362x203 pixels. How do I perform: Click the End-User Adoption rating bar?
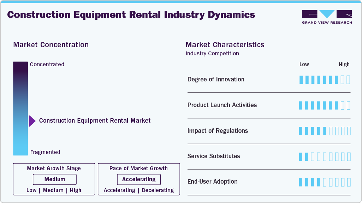325,182
